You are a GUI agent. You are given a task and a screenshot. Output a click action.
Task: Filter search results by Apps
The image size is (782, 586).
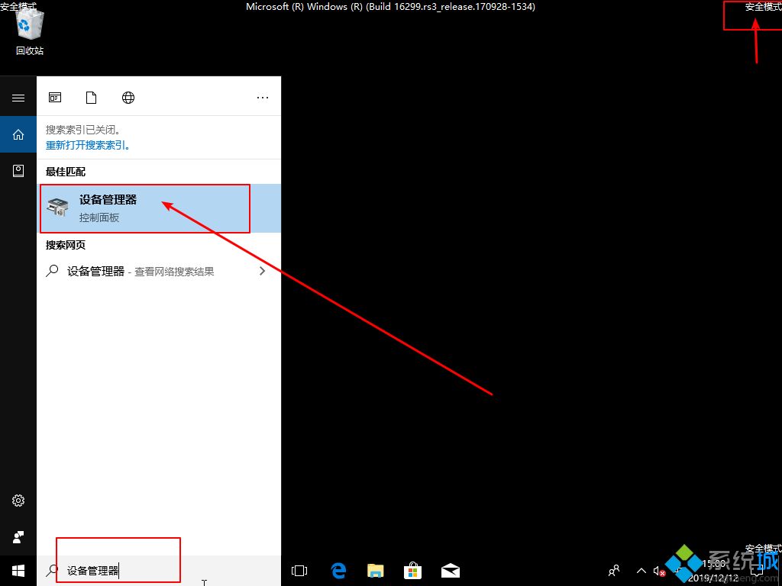point(55,98)
